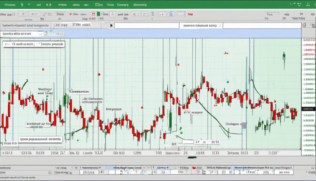Click the small red pin icon in the toolbar
The width and height of the screenshot is (316, 181).
tap(71, 14)
